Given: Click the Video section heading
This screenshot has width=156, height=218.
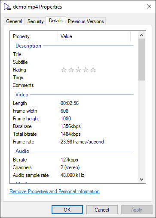Looking at the screenshot, I should 22,95.
